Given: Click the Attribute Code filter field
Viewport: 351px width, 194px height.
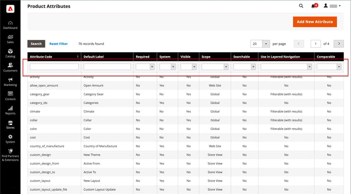Looking at the screenshot, I should (x=54, y=66).
